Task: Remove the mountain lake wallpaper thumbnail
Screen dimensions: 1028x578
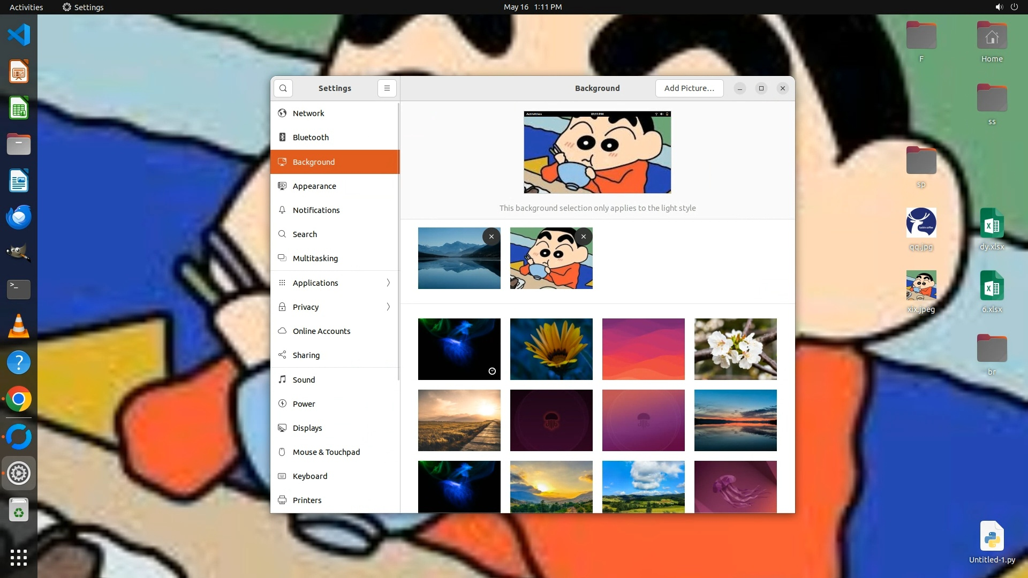Action: [x=491, y=237]
